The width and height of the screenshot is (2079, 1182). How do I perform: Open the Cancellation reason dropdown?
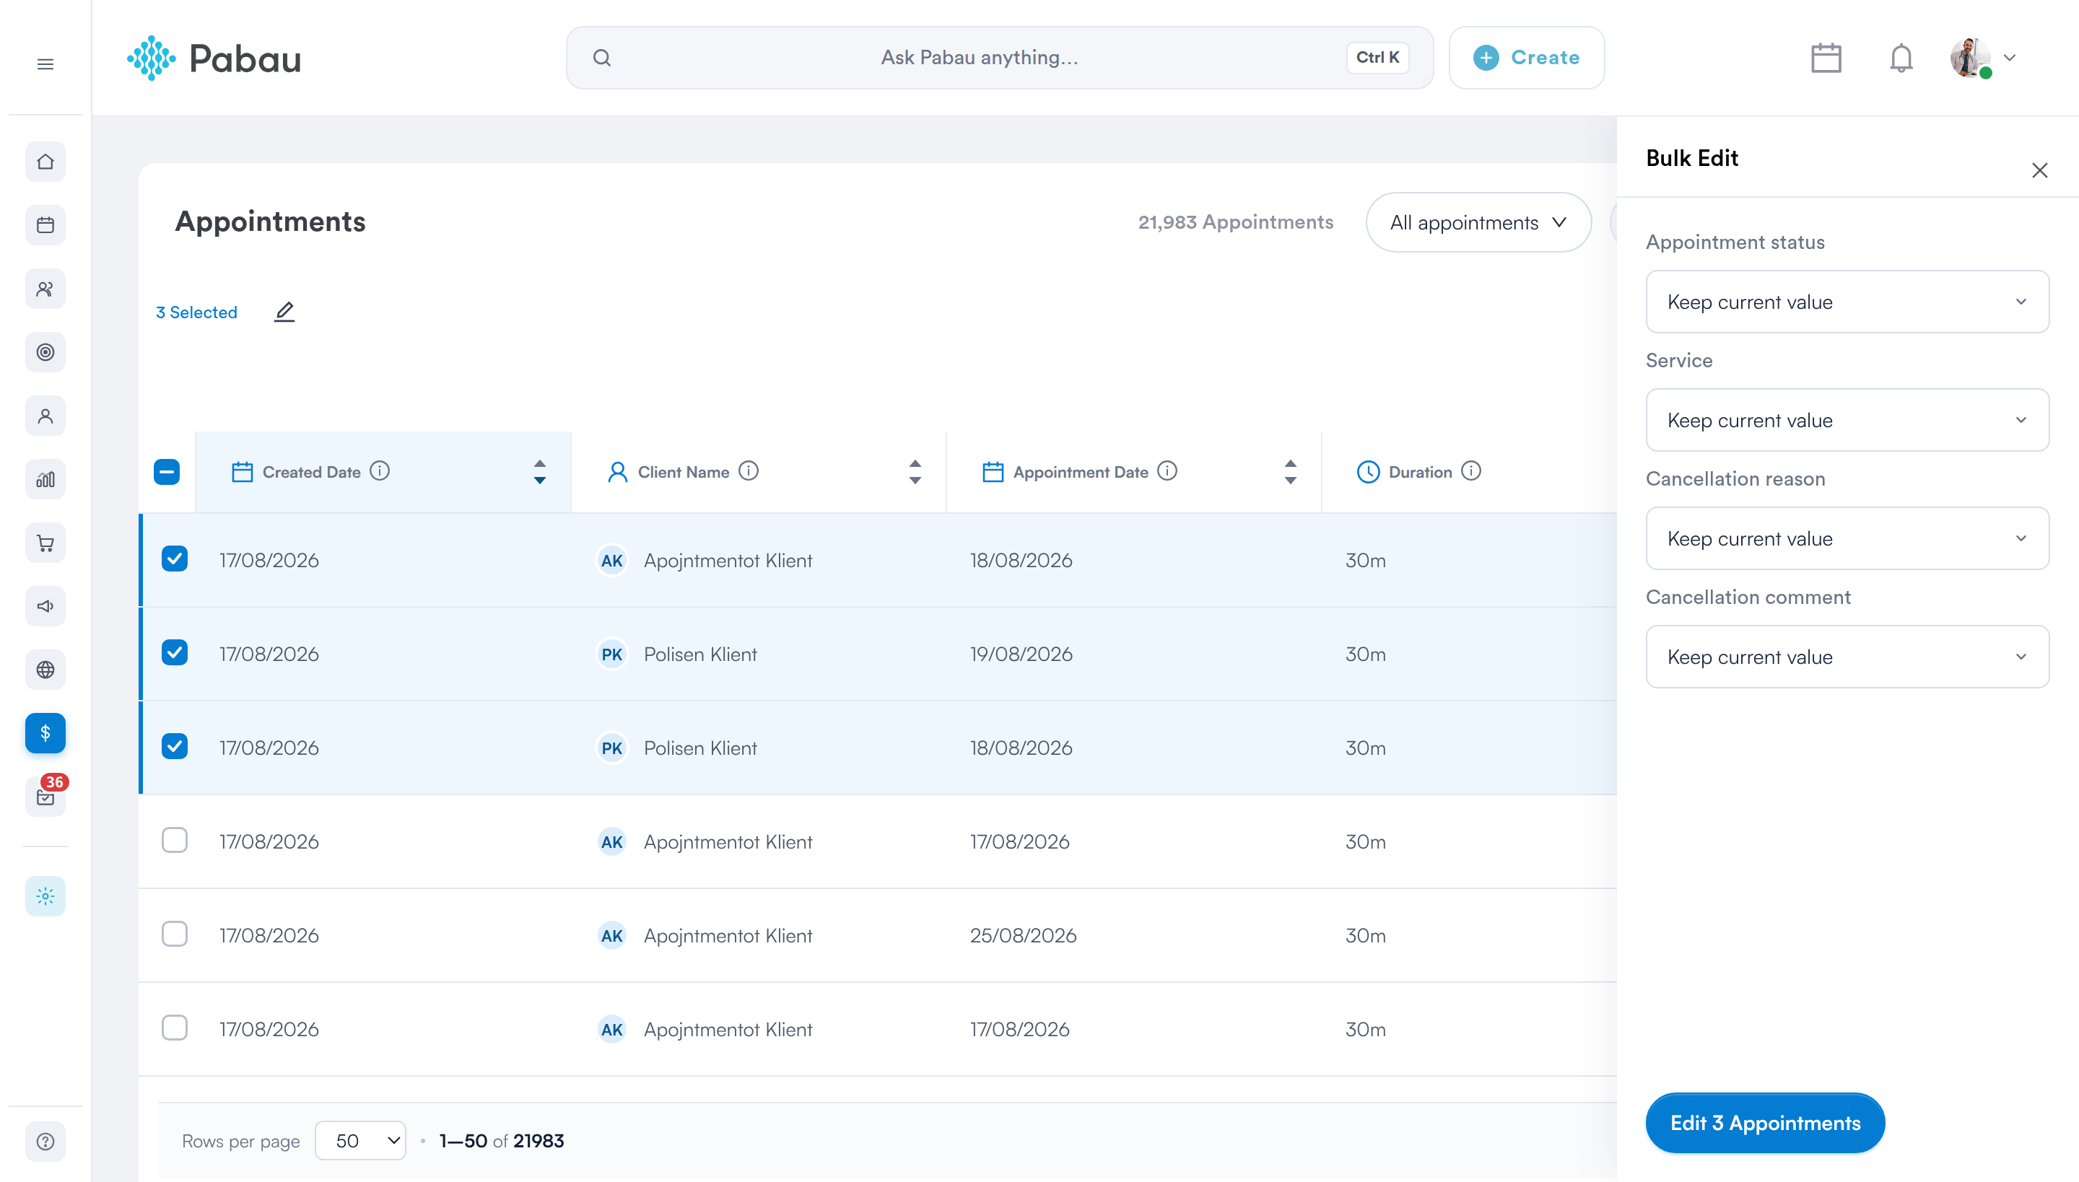point(1847,538)
